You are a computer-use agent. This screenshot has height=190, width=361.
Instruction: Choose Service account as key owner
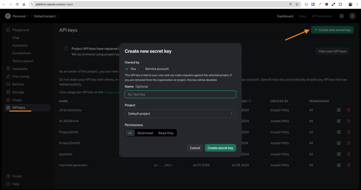click(142, 69)
